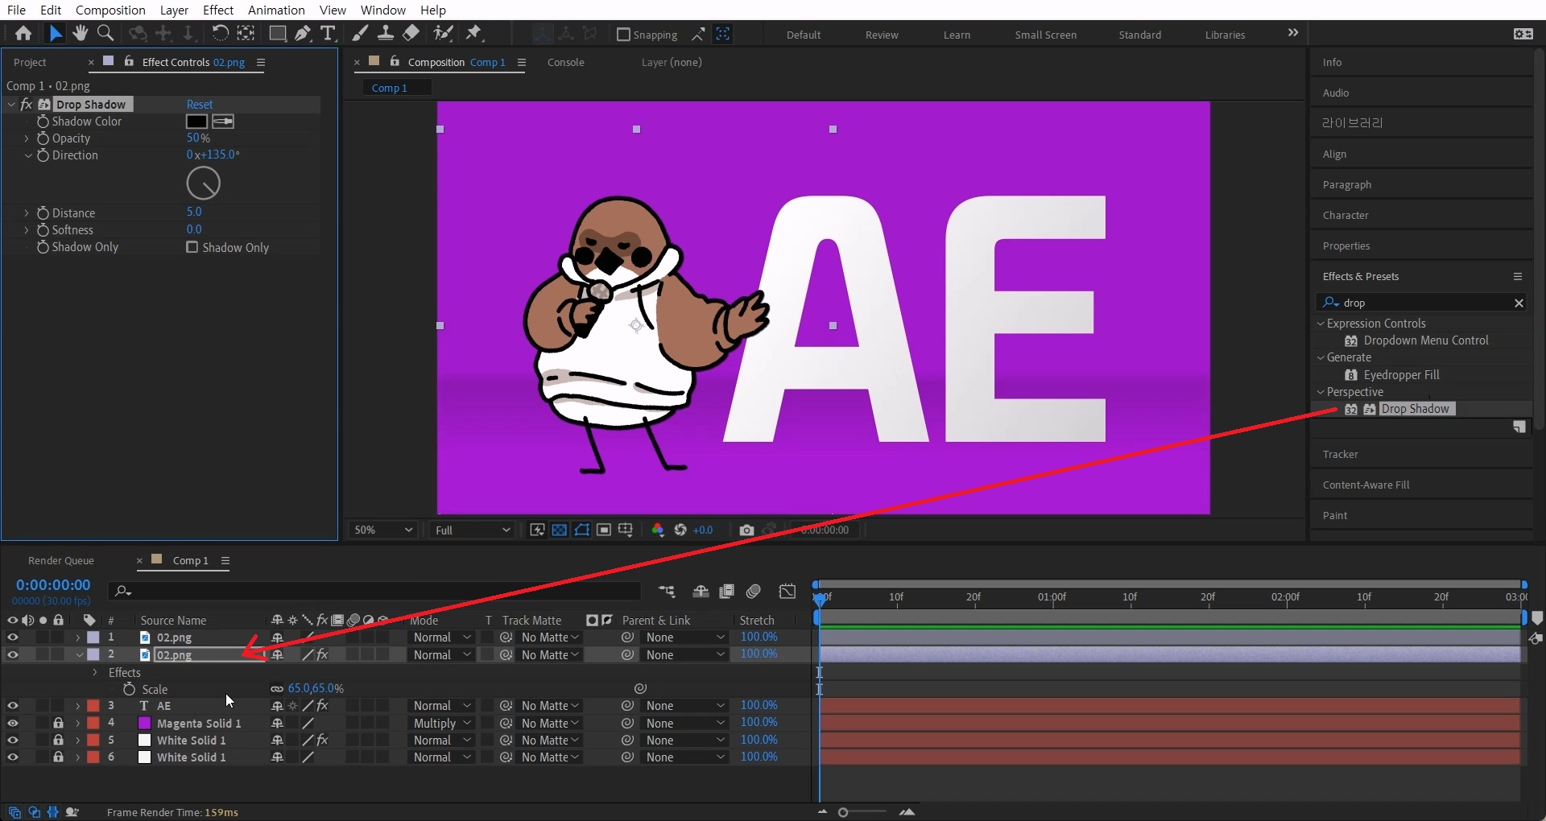This screenshot has width=1546, height=821.
Task: Open Track Matte dropdown for AE layer
Action: tap(550, 706)
